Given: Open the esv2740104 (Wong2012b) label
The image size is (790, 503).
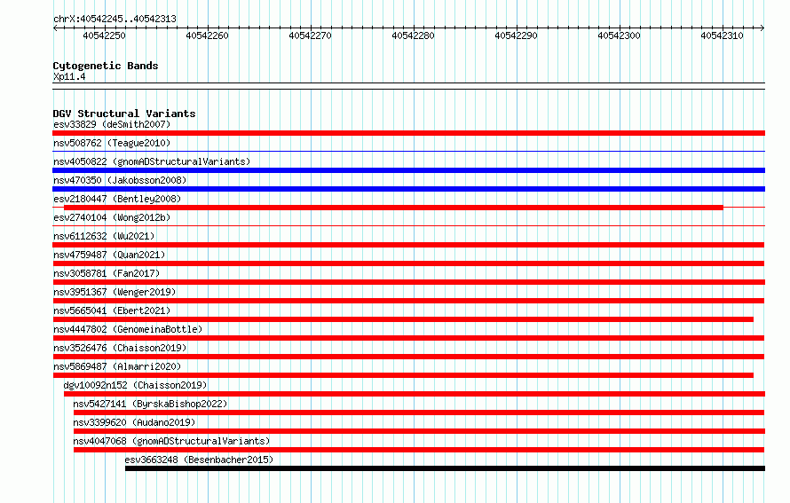Looking at the screenshot, I should pos(112,217).
